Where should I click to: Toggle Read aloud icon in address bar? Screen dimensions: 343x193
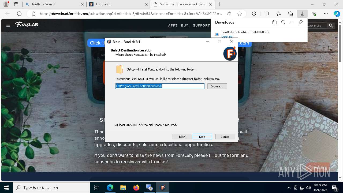click(229, 14)
